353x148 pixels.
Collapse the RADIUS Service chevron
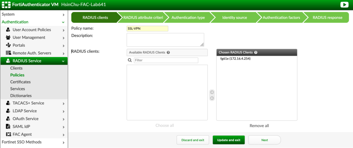(x=63, y=61)
